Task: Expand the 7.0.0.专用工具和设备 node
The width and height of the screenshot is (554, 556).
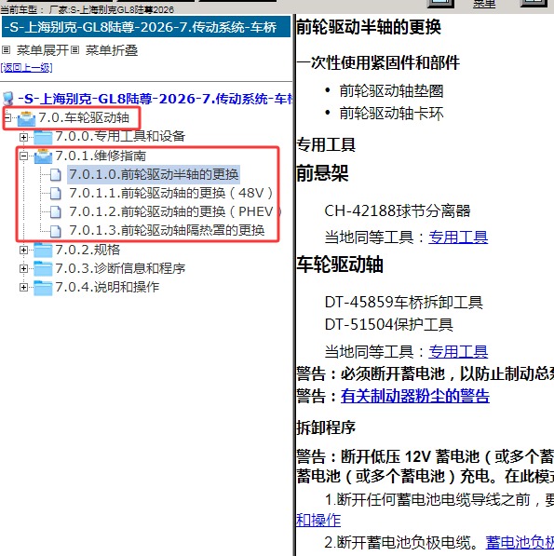Action: tap(23, 137)
